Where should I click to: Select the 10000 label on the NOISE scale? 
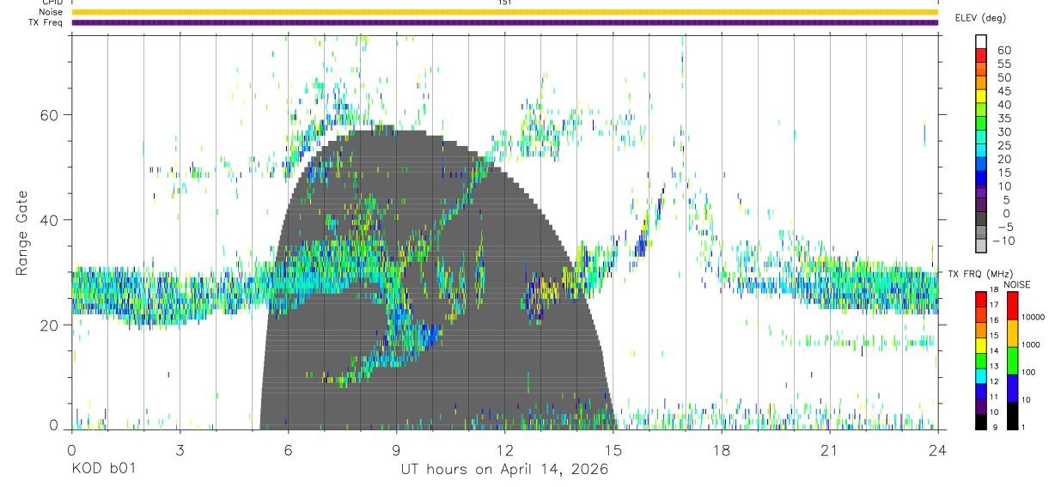[x=1034, y=317]
